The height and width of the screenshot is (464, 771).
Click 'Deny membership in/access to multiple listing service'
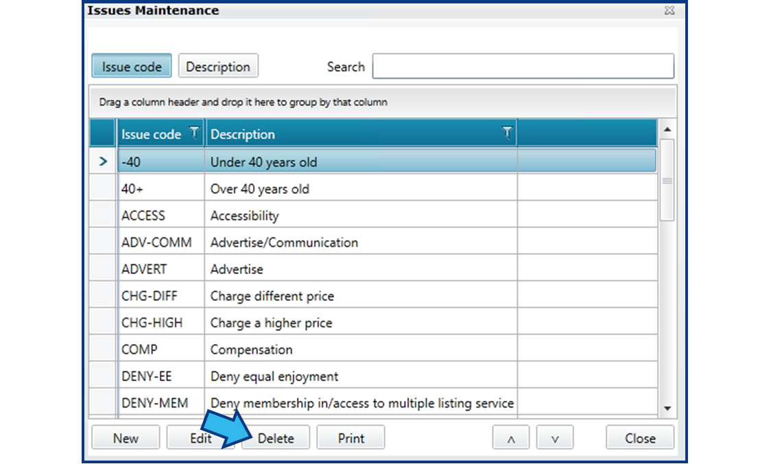362,404
